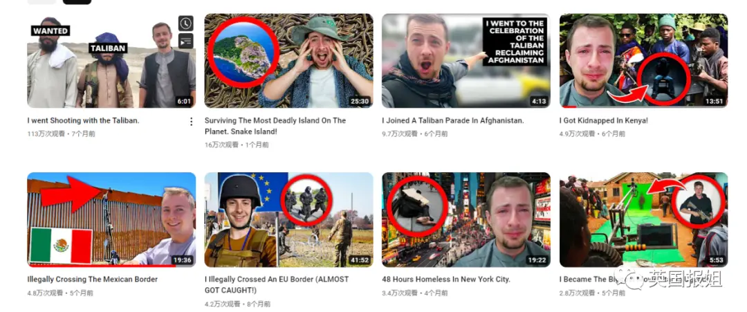Open the Snake Island video thumbnail
The height and width of the screenshot is (312, 747).
(x=288, y=60)
